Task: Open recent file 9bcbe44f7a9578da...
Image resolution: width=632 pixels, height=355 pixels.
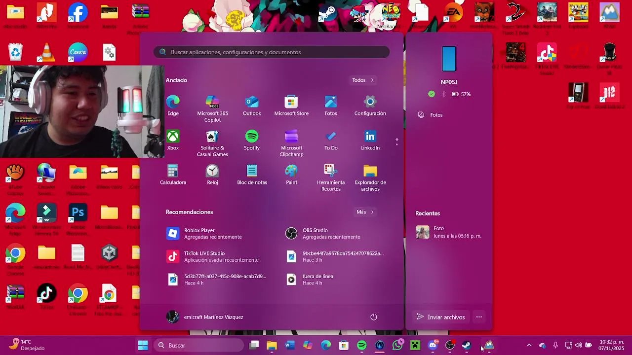Action: [336, 256]
